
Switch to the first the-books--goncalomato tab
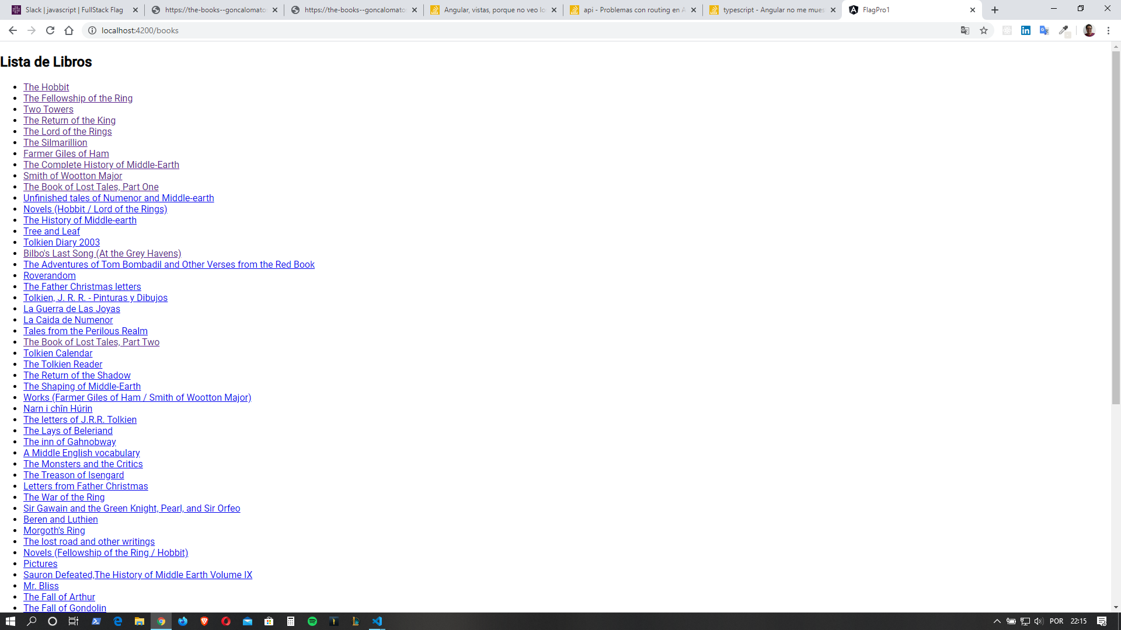pyautogui.click(x=215, y=10)
